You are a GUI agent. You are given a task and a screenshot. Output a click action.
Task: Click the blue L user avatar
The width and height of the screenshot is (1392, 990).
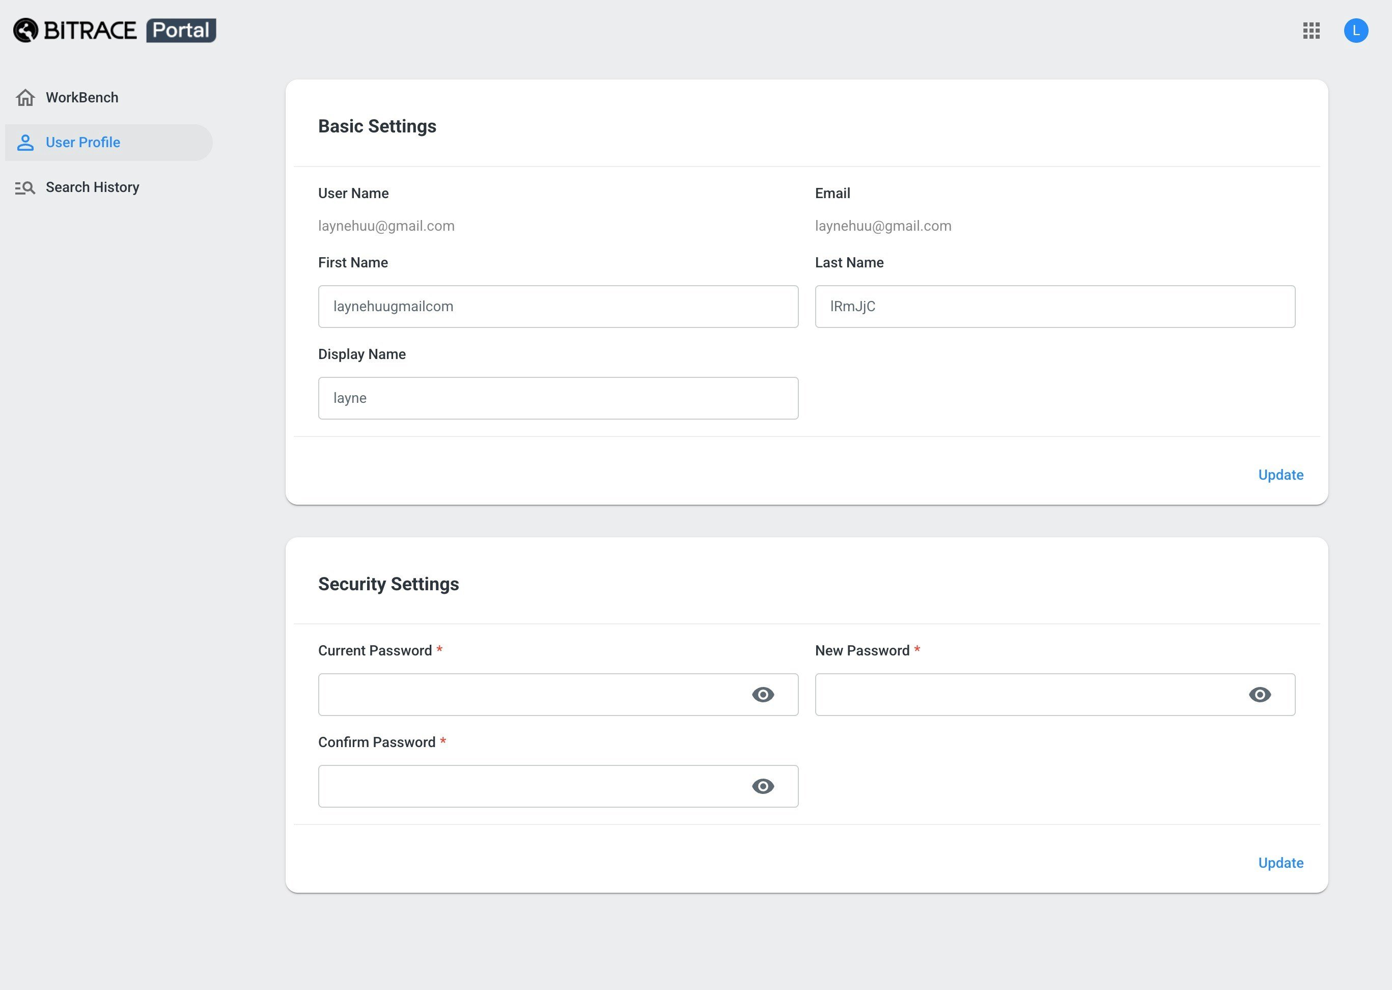pos(1355,31)
